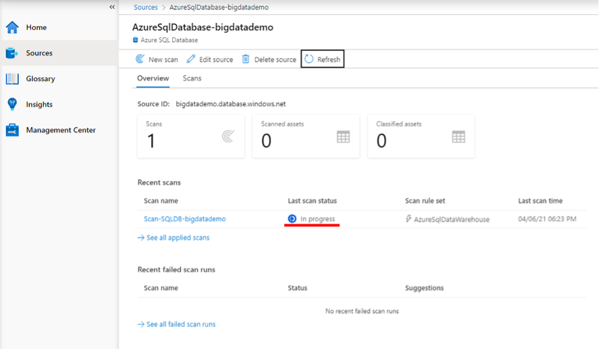Go to Sources breadcrumb link
The image size is (600, 350).
coord(145,7)
